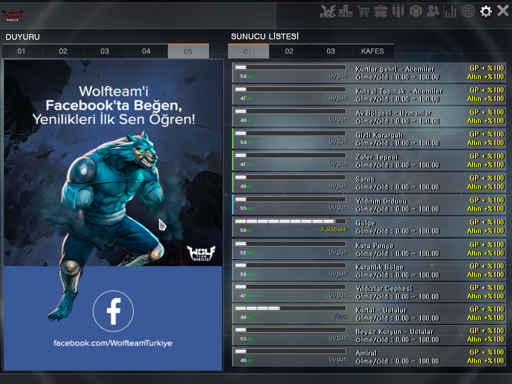Screen dimensions: 512x384
Task: Click the "Akıcı" status label
Action: (x=340, y=316)
